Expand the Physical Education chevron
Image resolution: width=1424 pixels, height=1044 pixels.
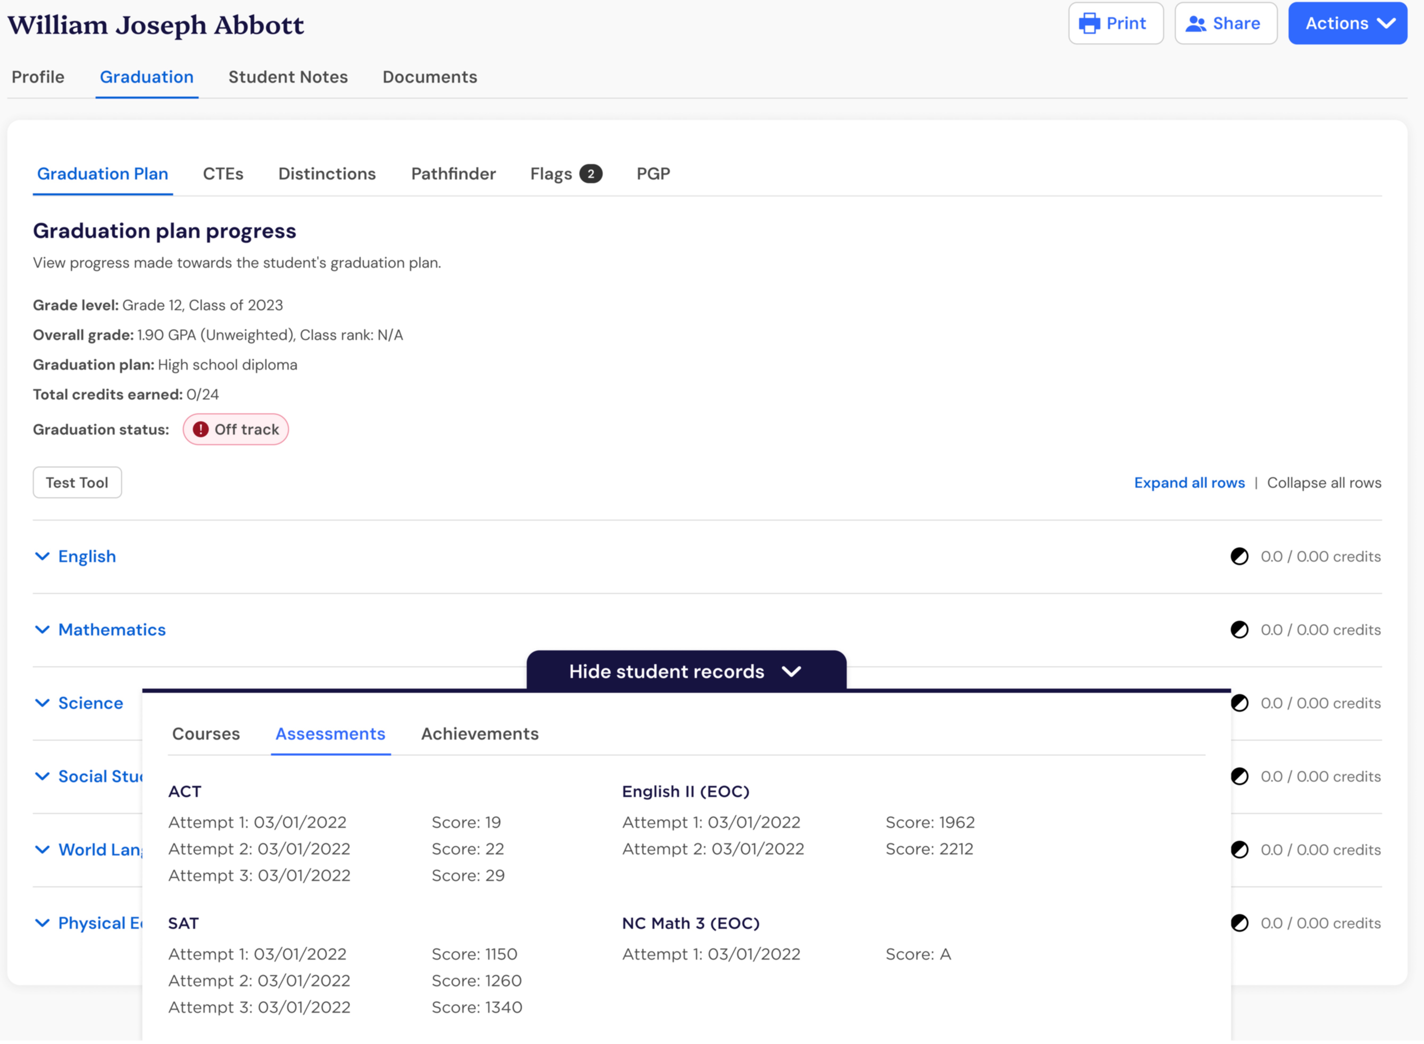(42, 923)
